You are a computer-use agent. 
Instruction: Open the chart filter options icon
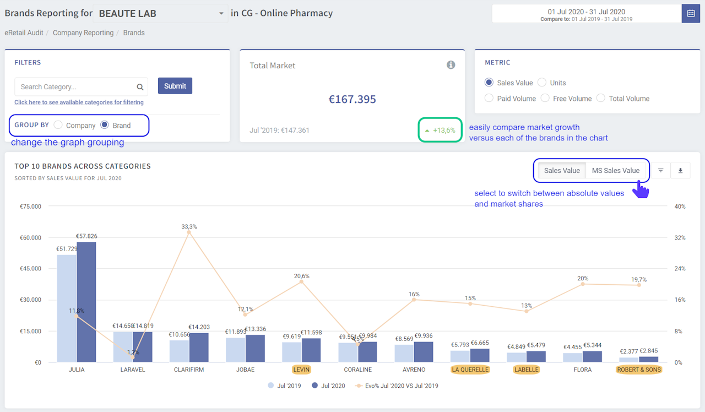661,171
